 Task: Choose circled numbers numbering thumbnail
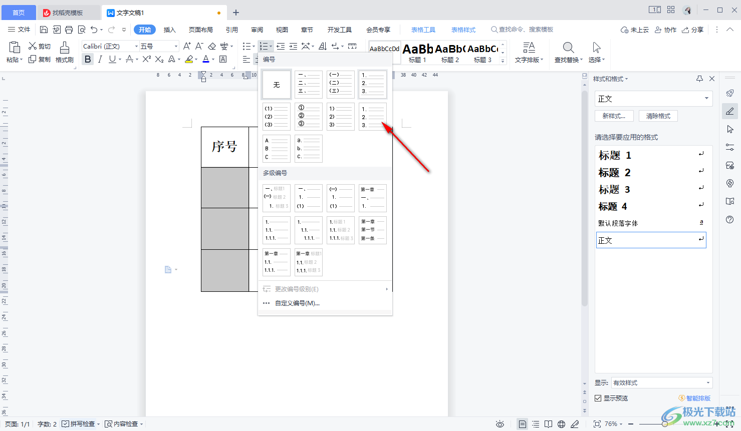point(309,117)
